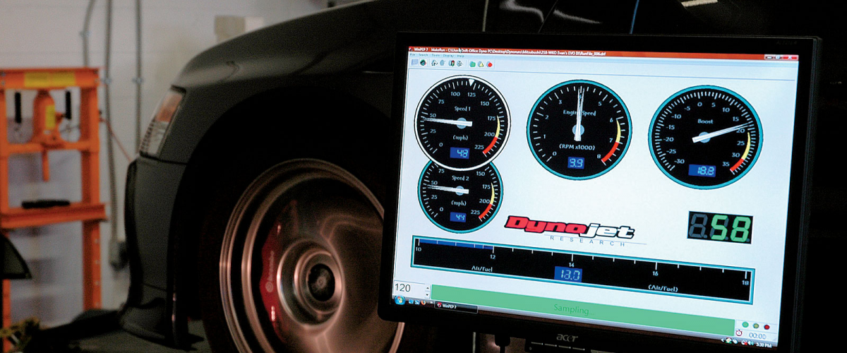This screenshot has height=353, width=847.
Task: Select the Boost gauge
Action: [x=705, y=137]
